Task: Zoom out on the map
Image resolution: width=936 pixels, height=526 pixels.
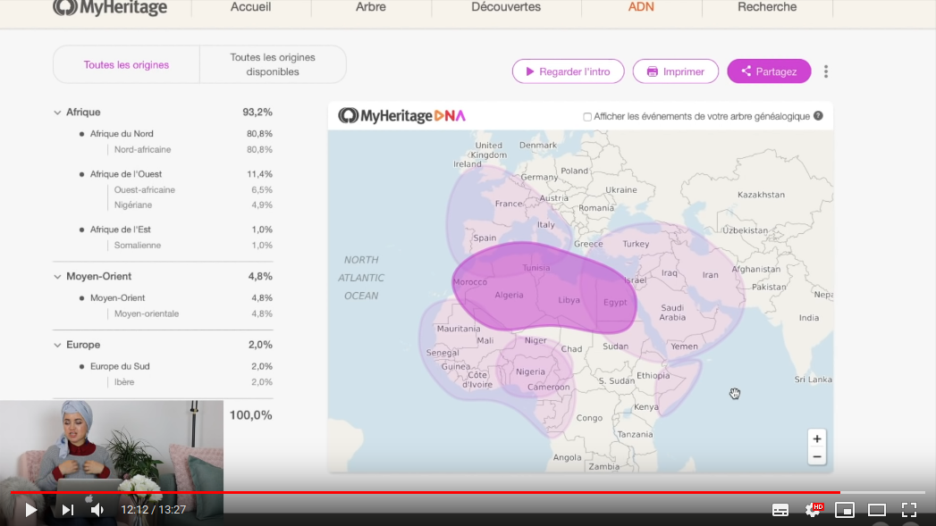Action: click(816, 456)
